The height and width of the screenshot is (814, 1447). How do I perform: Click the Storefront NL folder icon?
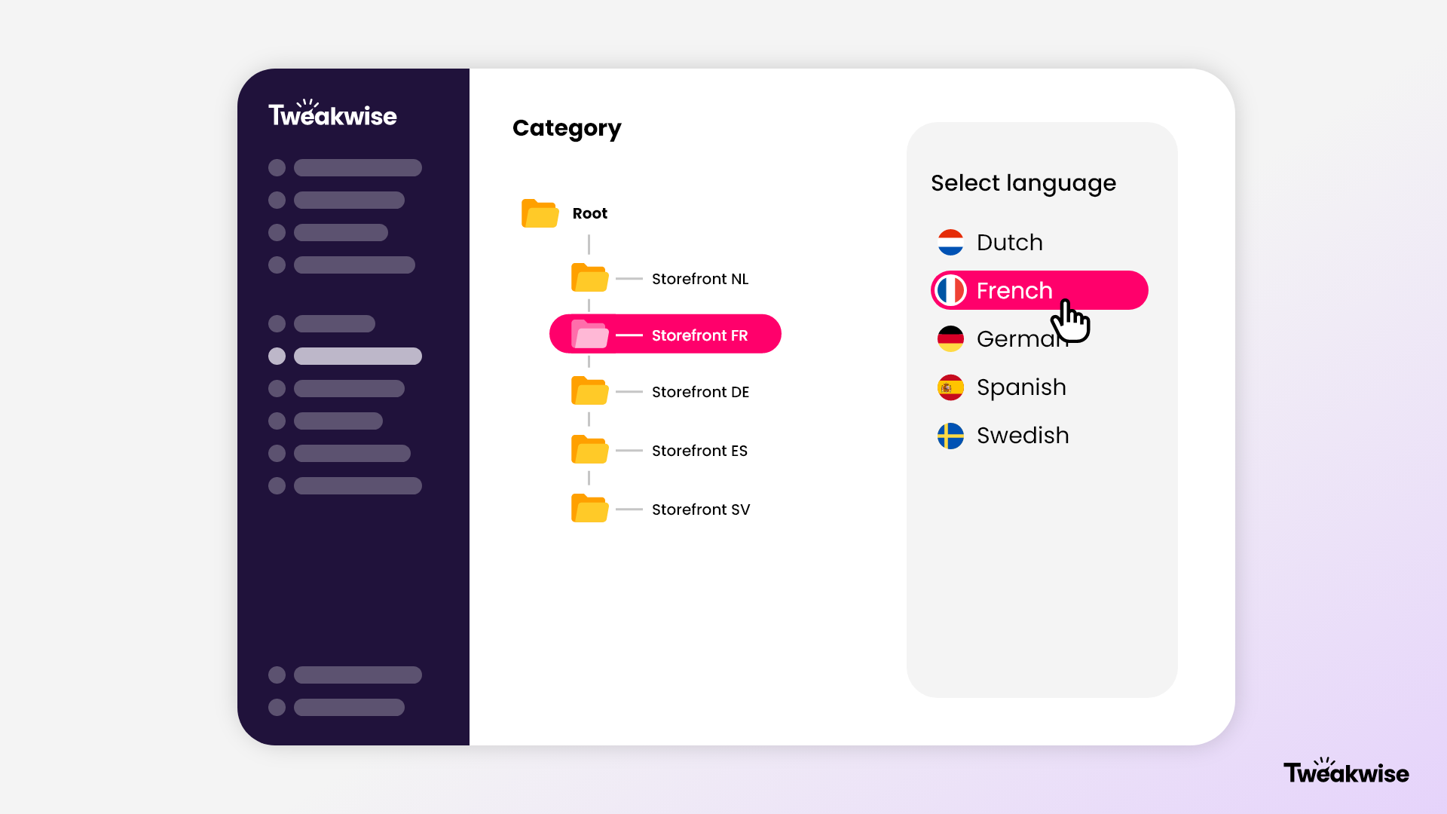[x=589, y=278]
